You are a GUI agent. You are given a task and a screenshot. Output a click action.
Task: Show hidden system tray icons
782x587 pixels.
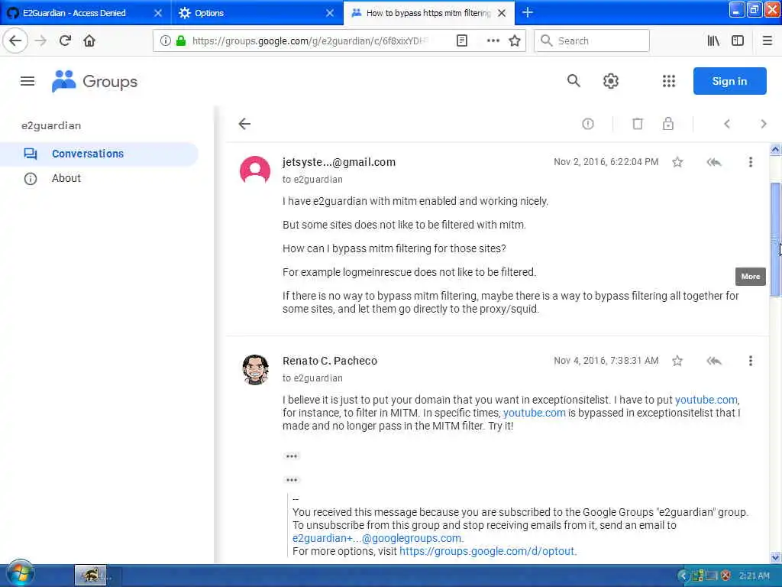pyautogui.click(x=683, y=576)
